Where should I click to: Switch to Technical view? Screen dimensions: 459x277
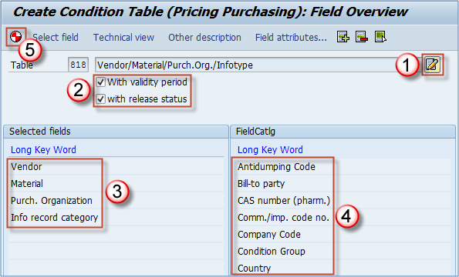click(123, 38)
